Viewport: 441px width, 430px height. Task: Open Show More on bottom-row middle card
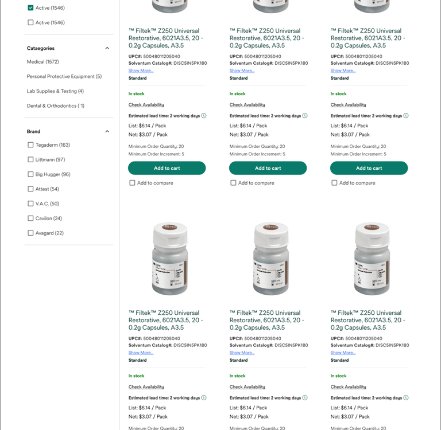242,353
